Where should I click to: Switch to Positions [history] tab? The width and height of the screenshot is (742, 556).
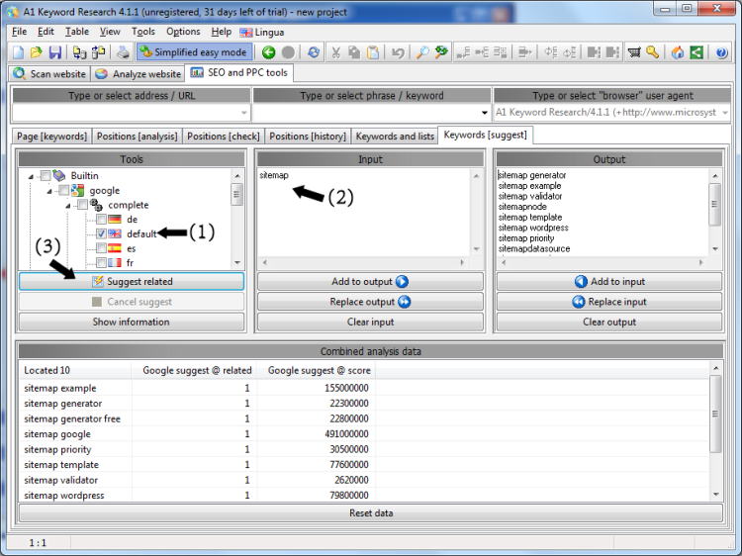tap(307, 136)
